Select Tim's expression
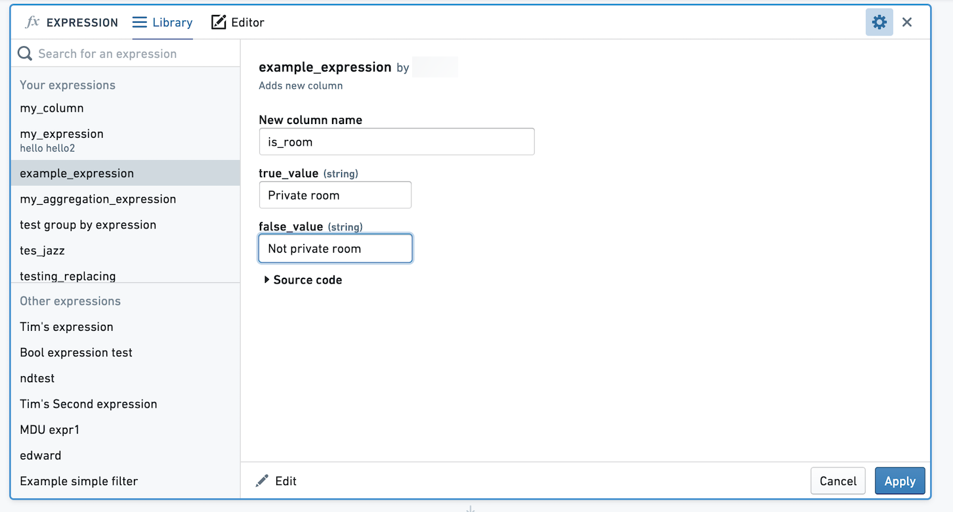The width and height of the screenshot is (953, 512). coord(125,327)
